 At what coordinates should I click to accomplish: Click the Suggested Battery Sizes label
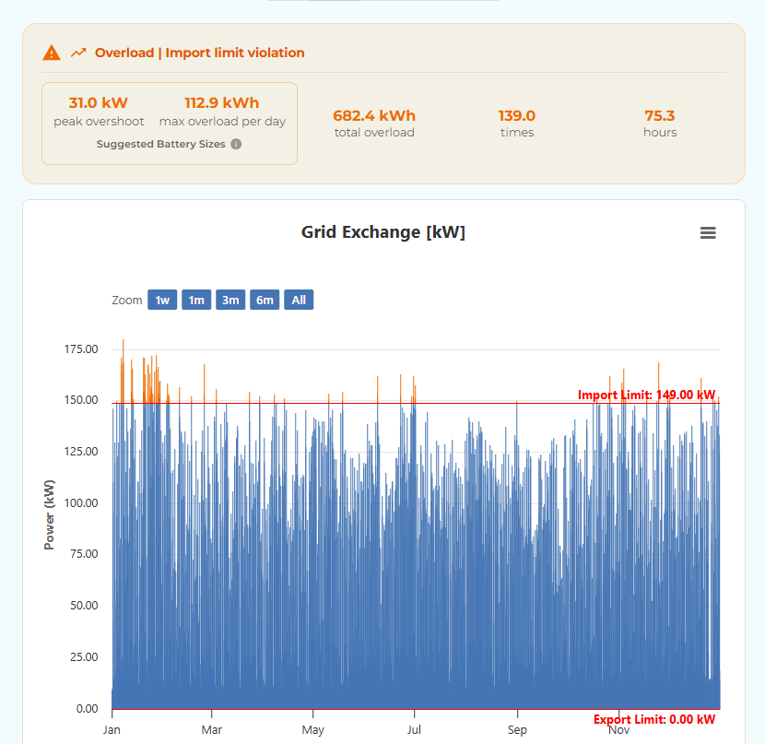point(160,144)
